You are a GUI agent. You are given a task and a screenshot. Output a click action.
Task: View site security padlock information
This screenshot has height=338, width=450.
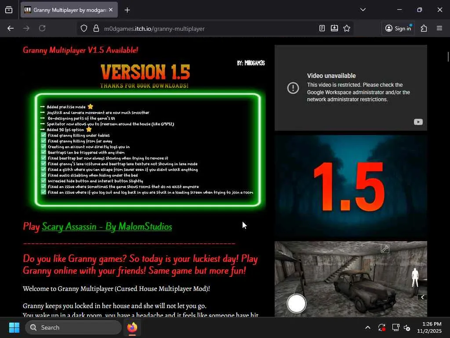point(96,29)
